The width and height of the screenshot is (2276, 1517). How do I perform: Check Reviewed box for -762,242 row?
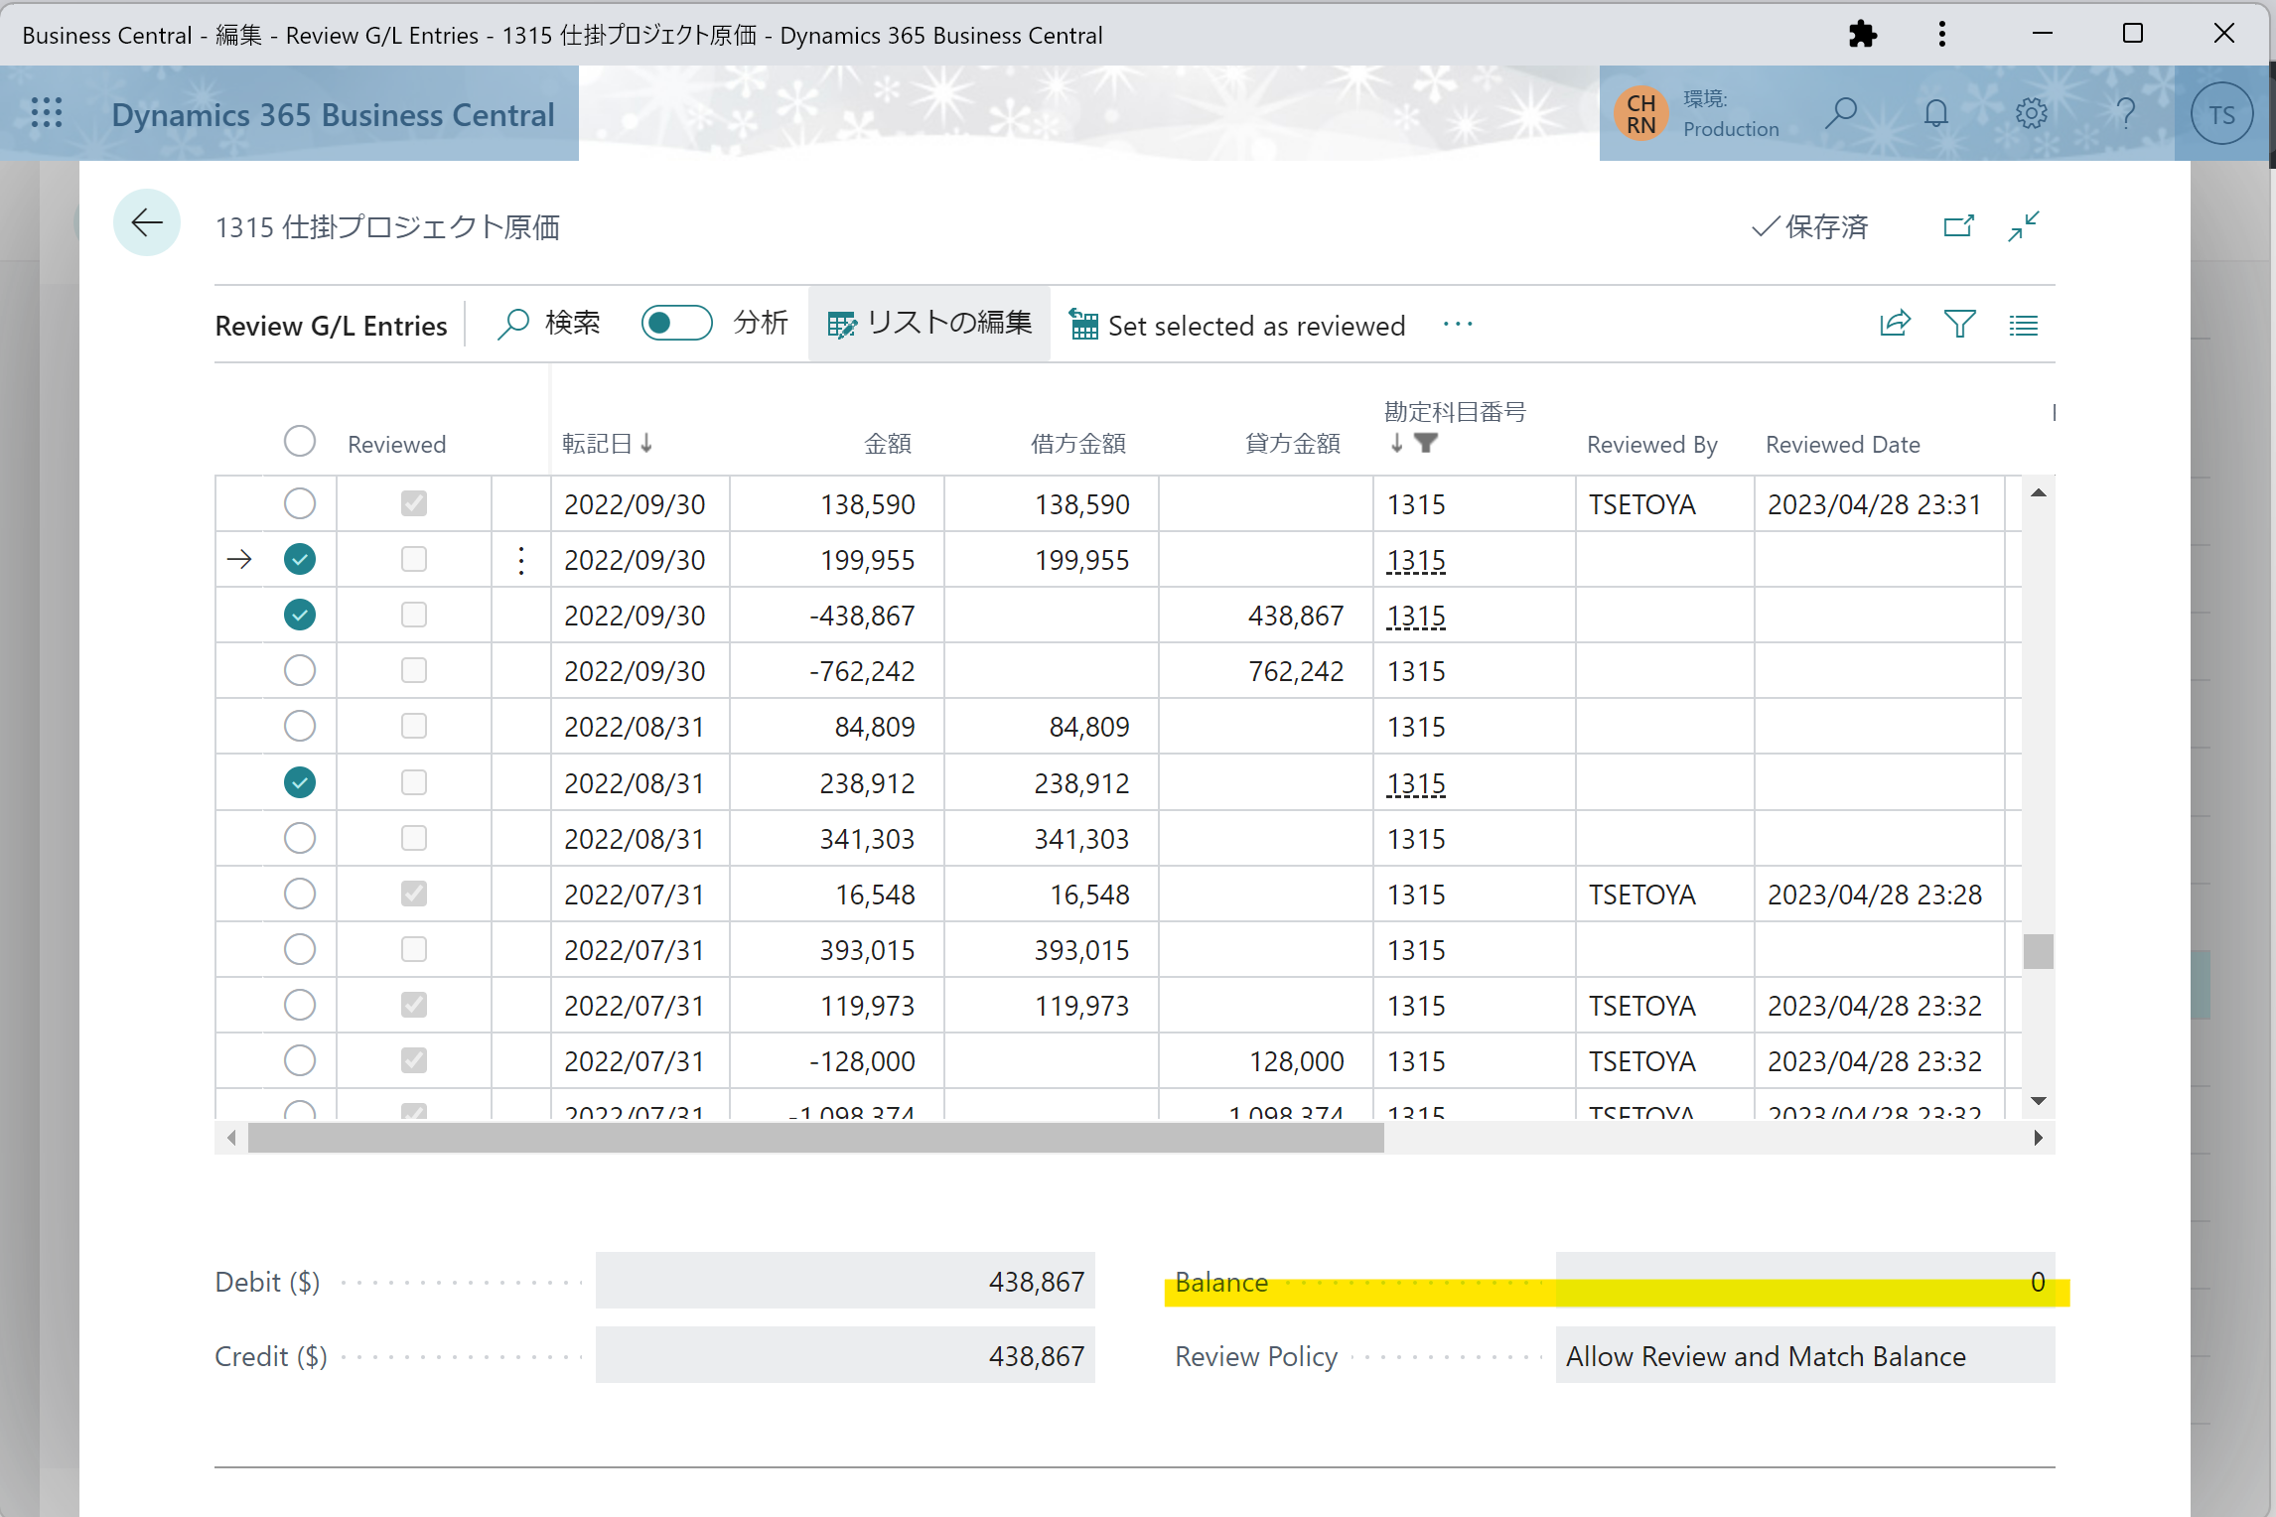pyautogui.click(x=414, y=670)
